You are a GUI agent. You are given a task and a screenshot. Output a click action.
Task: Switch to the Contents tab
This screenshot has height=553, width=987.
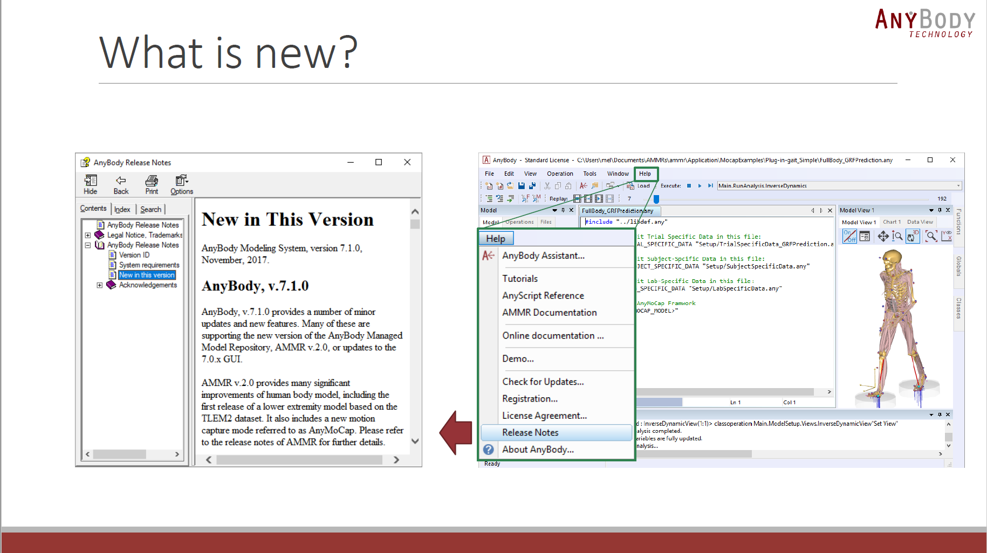[93, 209]
